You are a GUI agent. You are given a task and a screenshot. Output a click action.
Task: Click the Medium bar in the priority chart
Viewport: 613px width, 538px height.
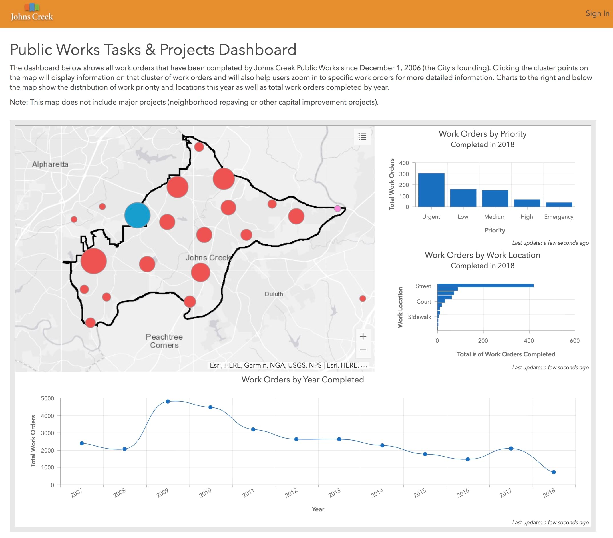[495, 199]
